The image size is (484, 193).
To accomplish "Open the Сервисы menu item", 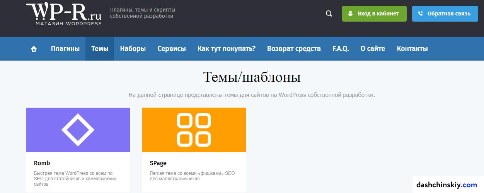I will point(172,49).
